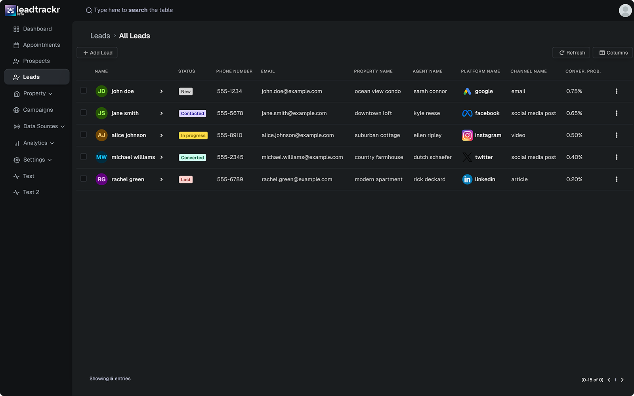
Task: Go to next page arrow
Action: pyautogui.click(x=622, y=380)
